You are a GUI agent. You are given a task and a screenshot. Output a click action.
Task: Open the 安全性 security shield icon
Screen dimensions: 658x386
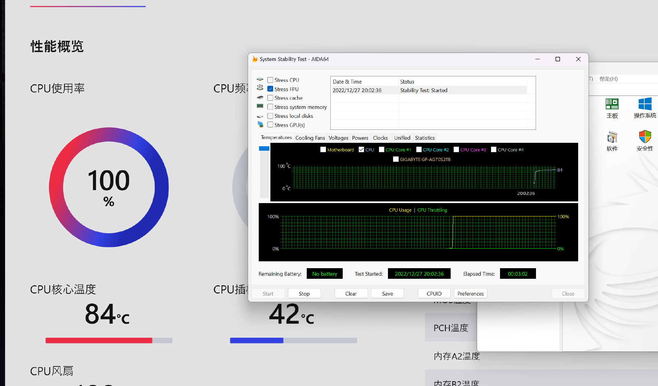(x=645, y=137)
